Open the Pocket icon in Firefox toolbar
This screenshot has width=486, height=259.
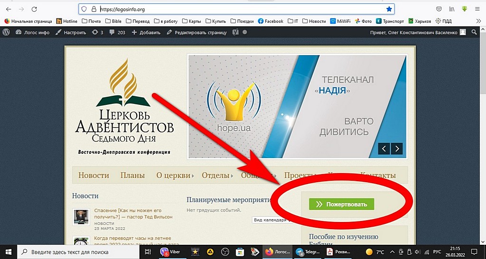tap(439, 9)
